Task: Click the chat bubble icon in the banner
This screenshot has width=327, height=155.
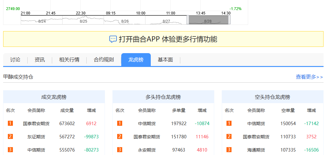Action: coord(113,39)
